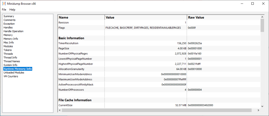269x116 pixels.
Task: Open the File menu
Action: [4, 10]
